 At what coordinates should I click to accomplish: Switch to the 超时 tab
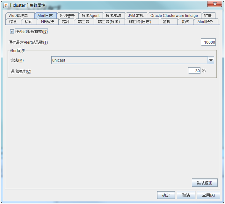pyautogui.click(x=66, y=22)
